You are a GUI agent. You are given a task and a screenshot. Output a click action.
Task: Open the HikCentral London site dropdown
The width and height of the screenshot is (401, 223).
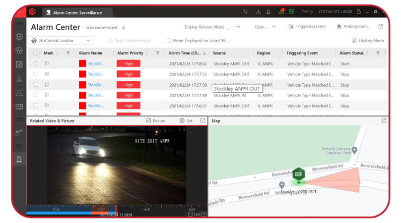[x=61, y=41]
